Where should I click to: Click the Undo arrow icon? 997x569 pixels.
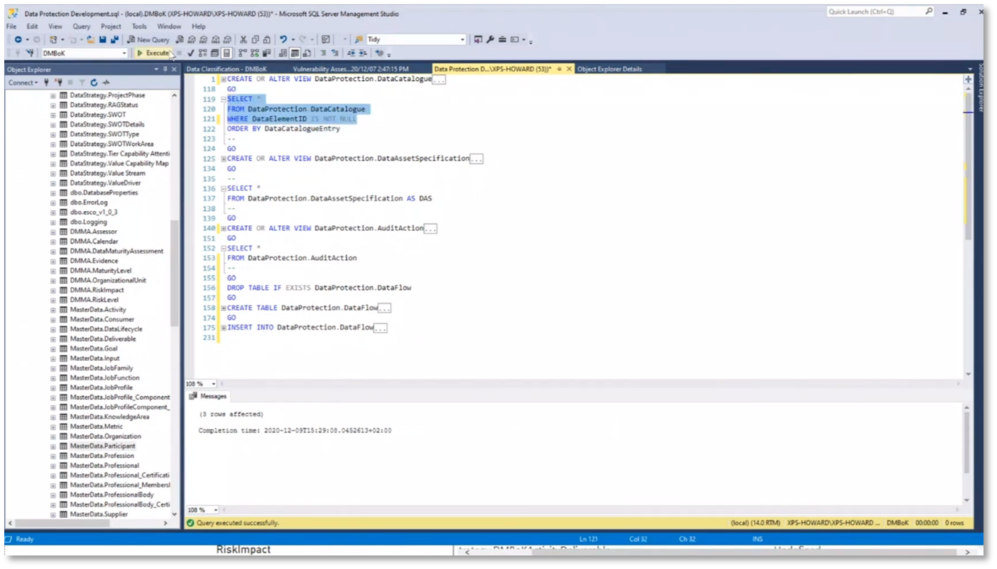click(x=283, y=40)
